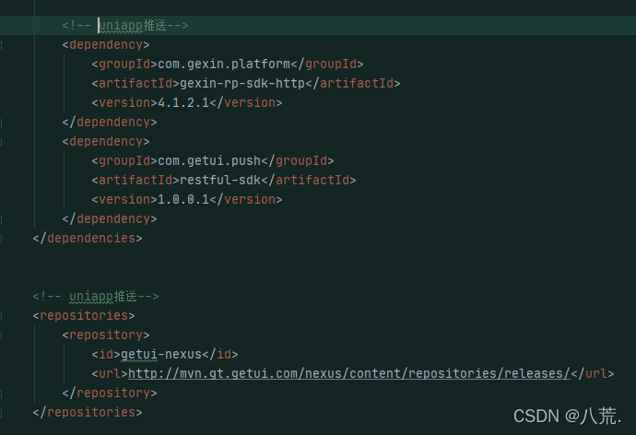This screenshot has height=435, width=636.
Task: Click the highlighted uniapp推送 comment above first dependency
Action: (125, 25)
